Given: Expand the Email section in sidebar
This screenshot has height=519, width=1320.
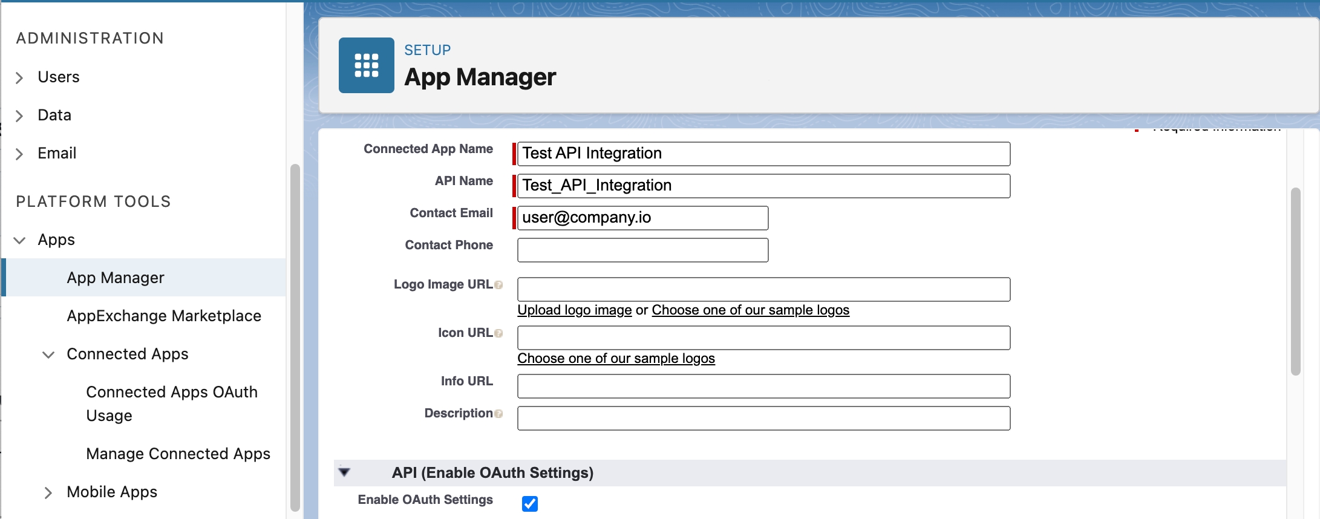Looking at the screenshot, I should (19, 154).
